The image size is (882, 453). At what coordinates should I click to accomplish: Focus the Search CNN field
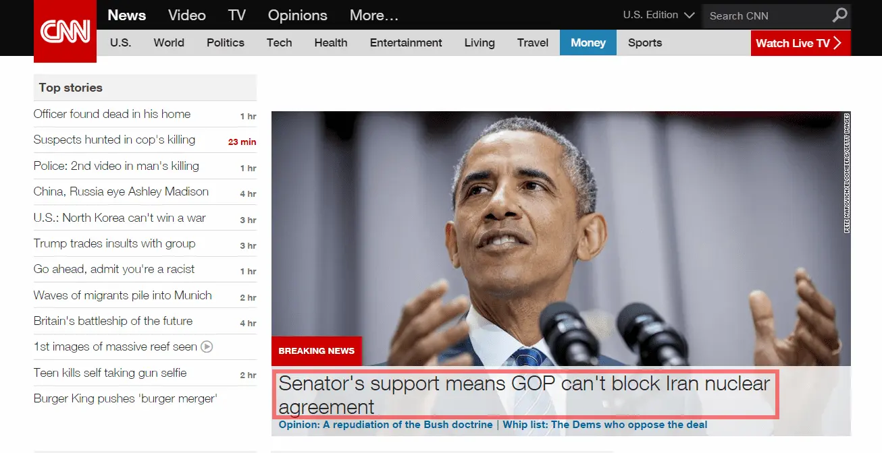[767, 16]
